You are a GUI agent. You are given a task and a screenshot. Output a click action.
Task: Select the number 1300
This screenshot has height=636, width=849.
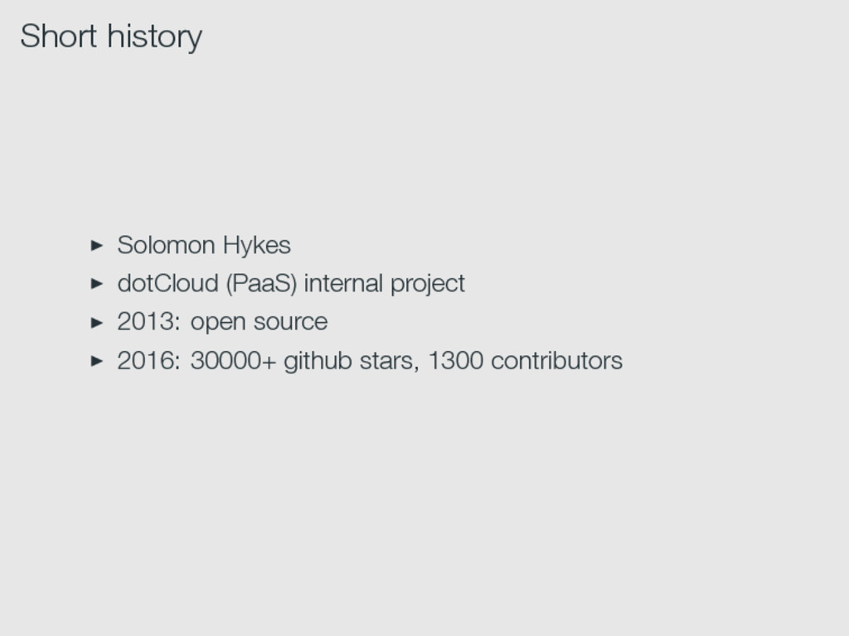coord(456,361)
